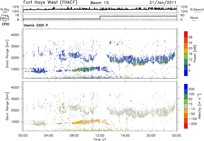The height and width of the screenshot is (141, 204).
Task: Click the red segment of velocity colorbar
Action: 186,126
